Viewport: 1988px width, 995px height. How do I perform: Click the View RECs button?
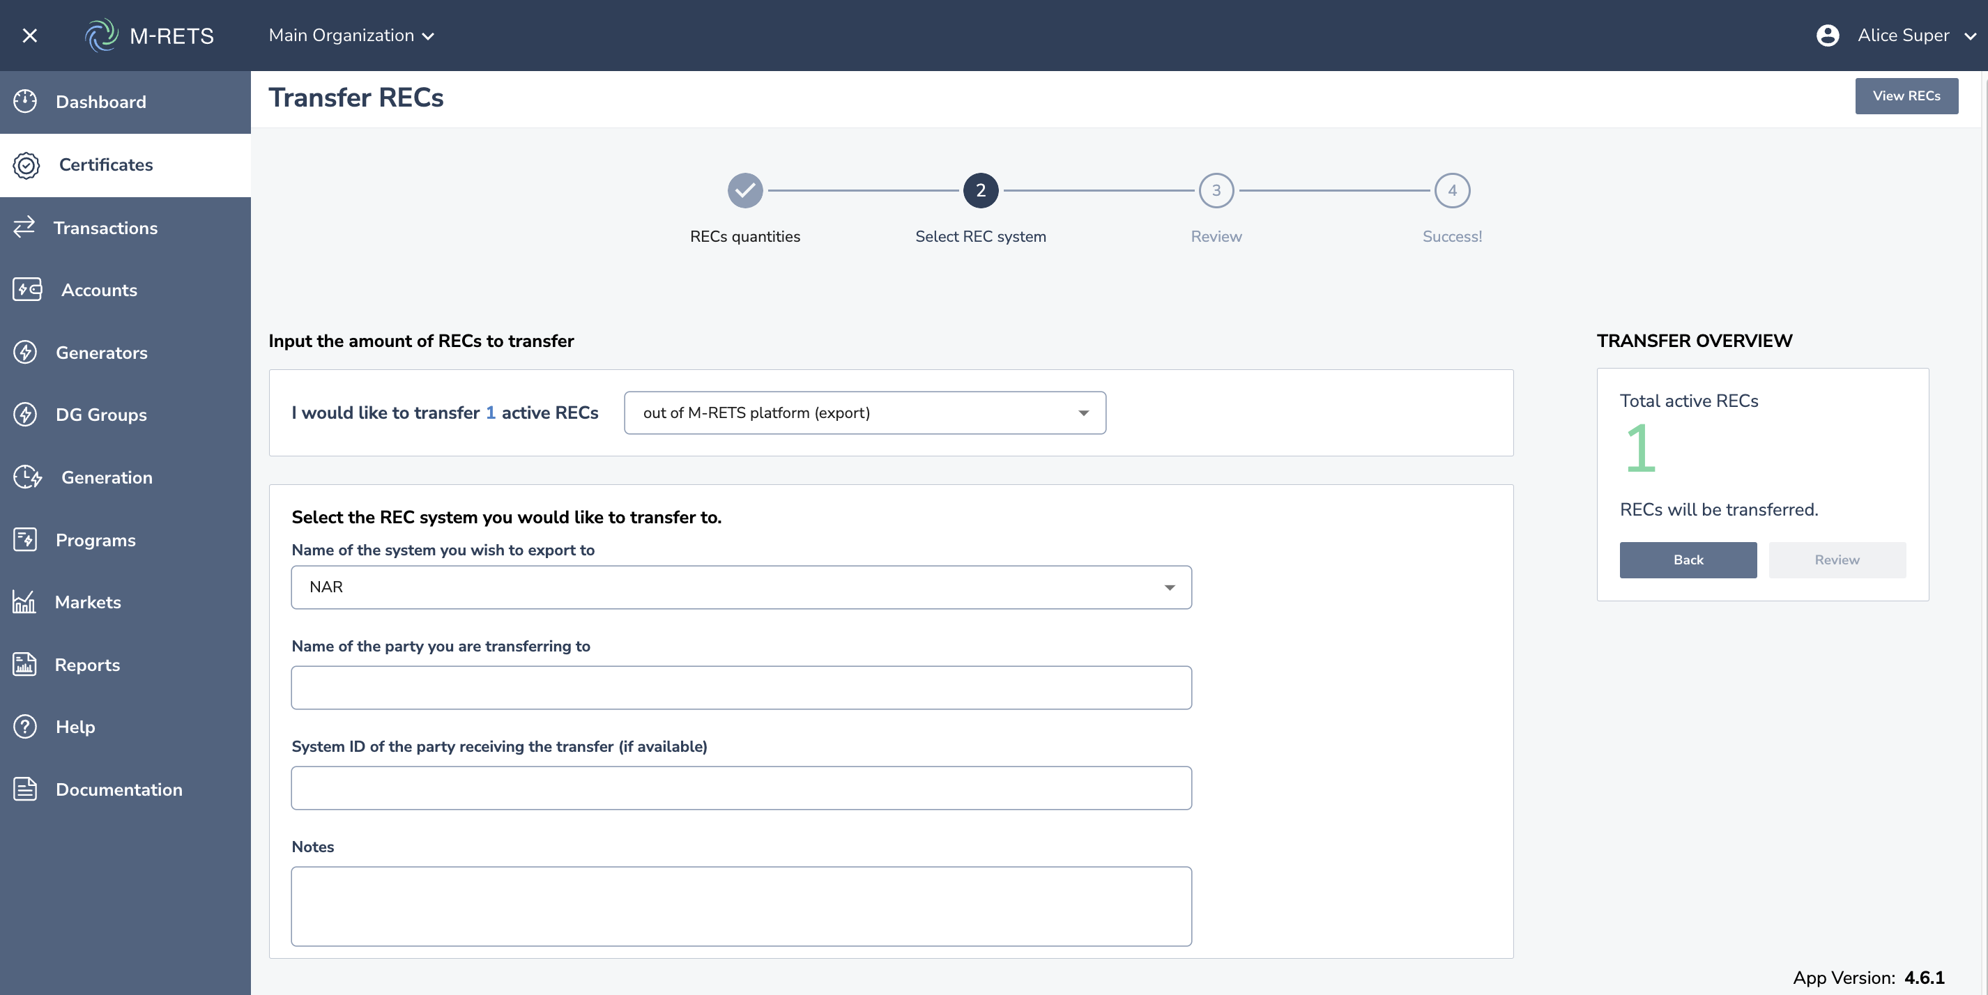[x=1906, y=95]
